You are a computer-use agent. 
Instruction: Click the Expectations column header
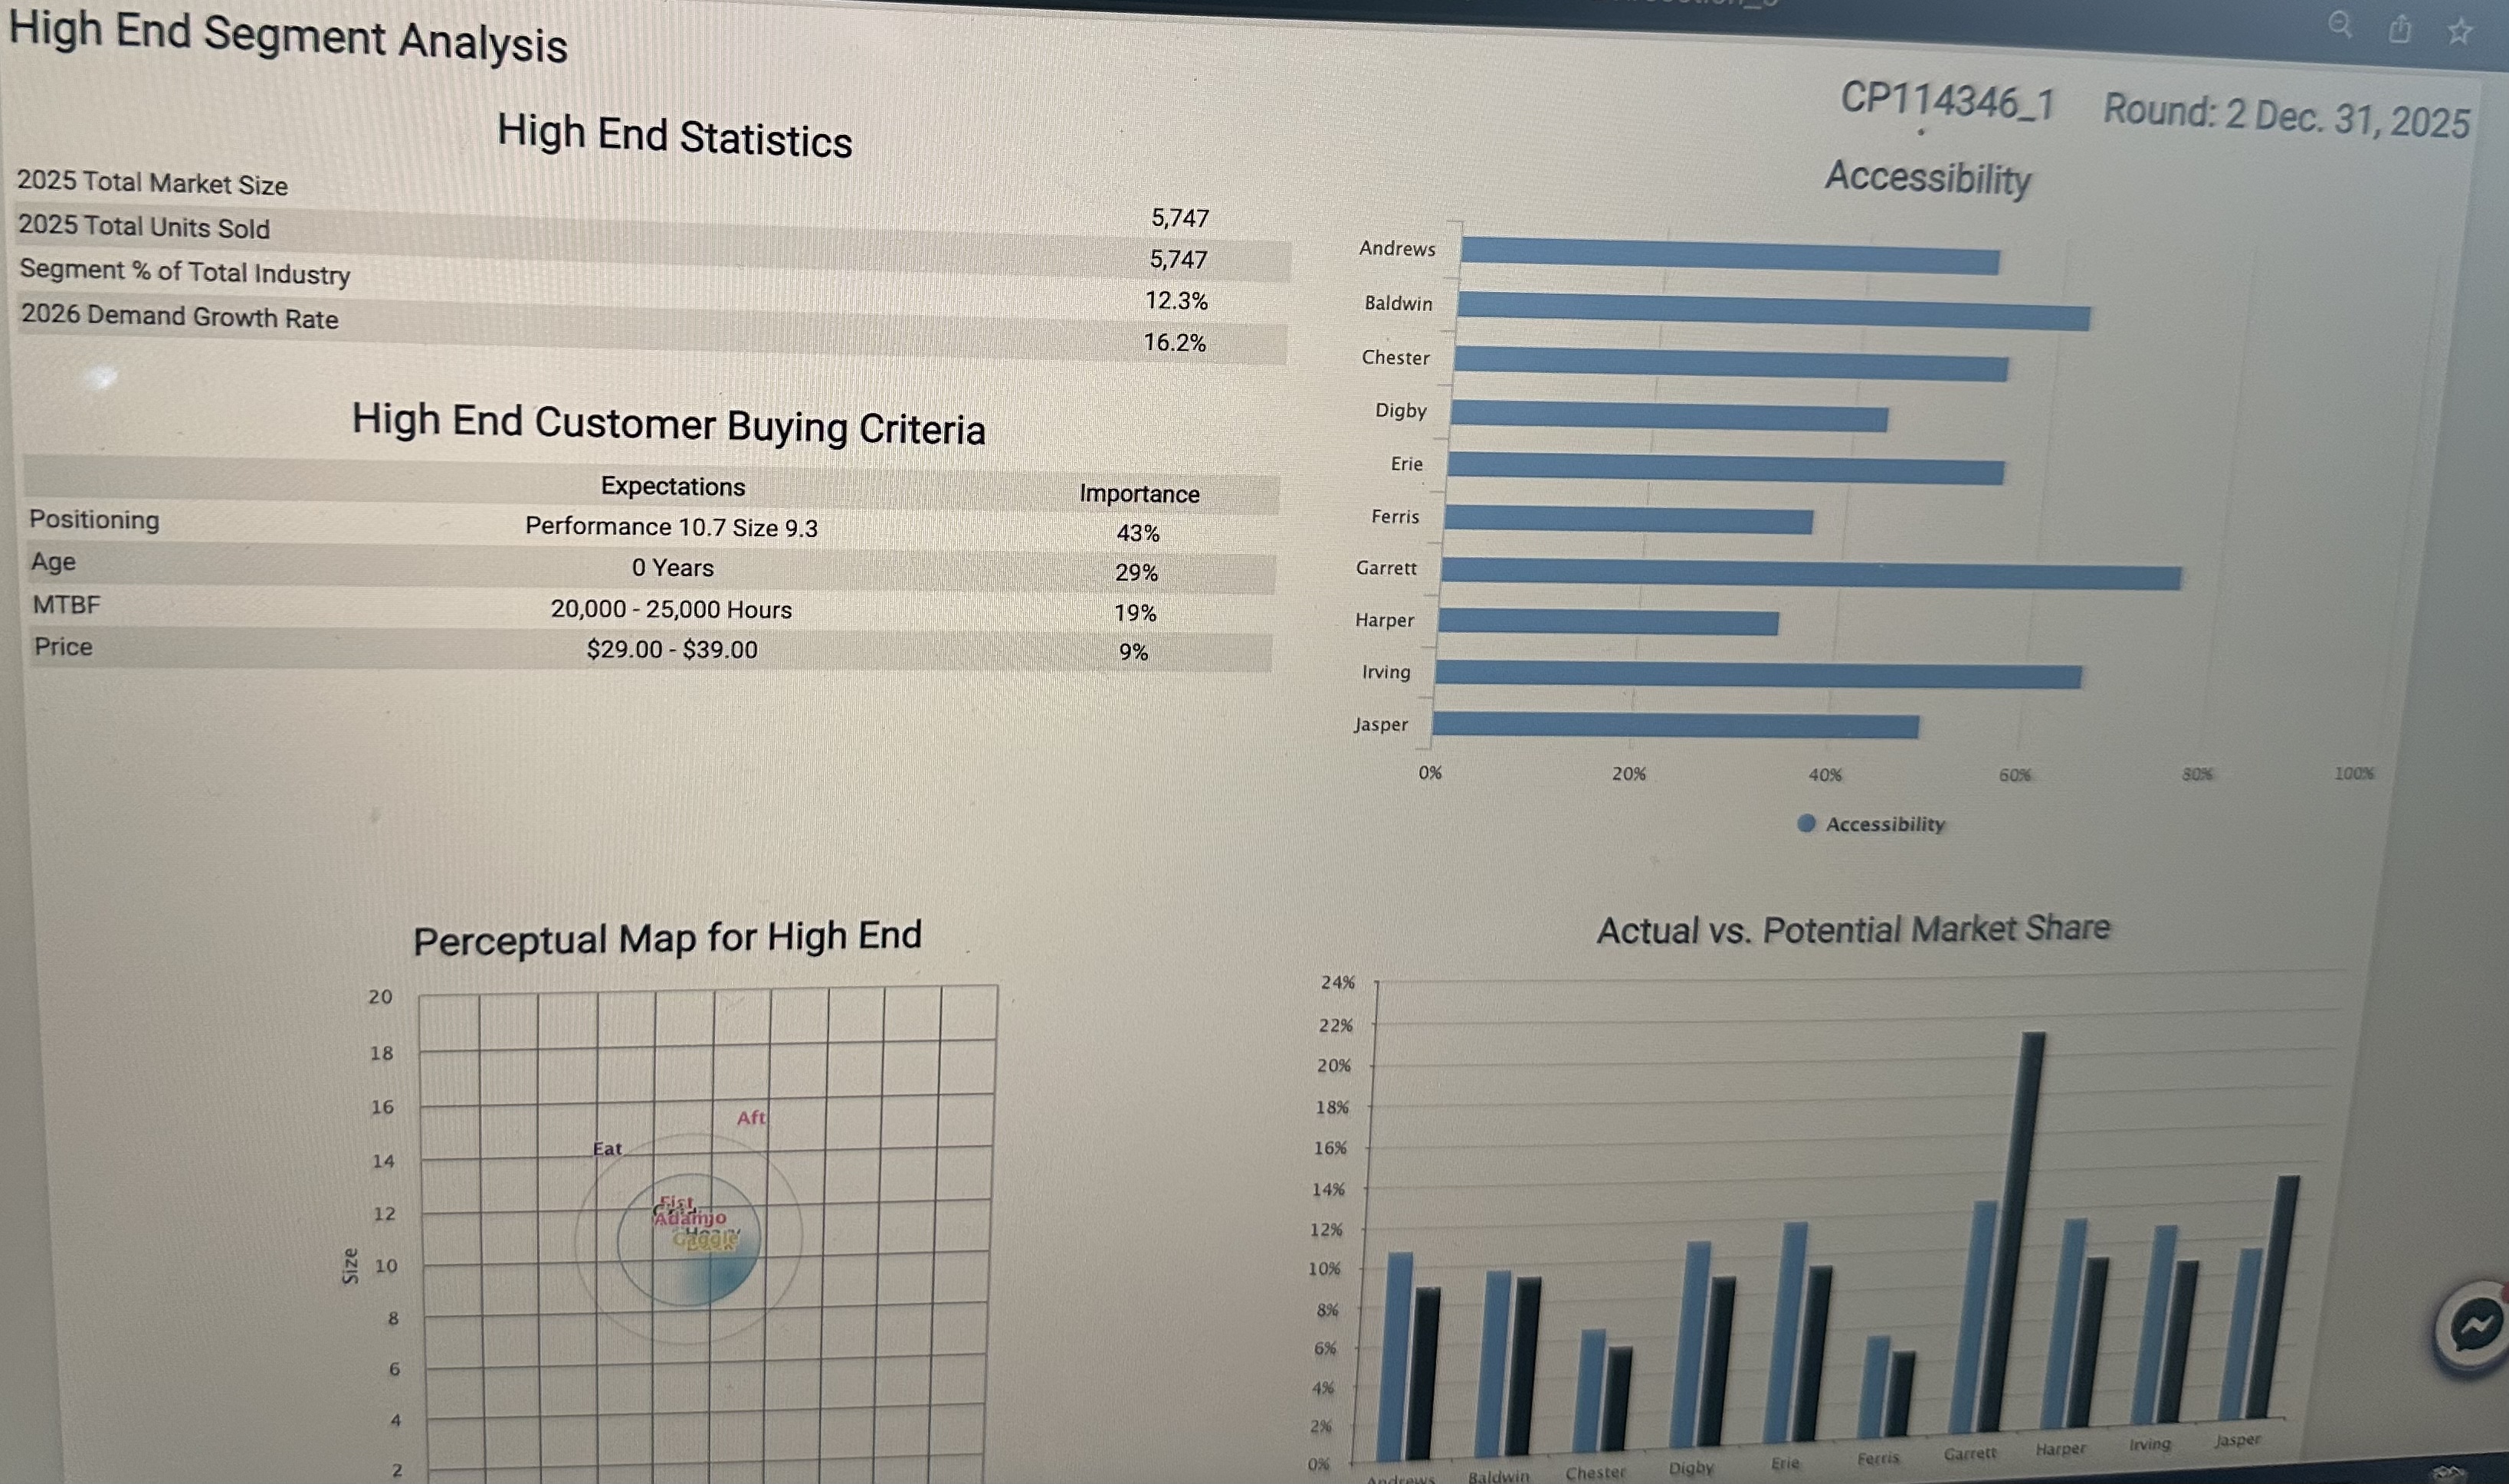coord(673,487)
